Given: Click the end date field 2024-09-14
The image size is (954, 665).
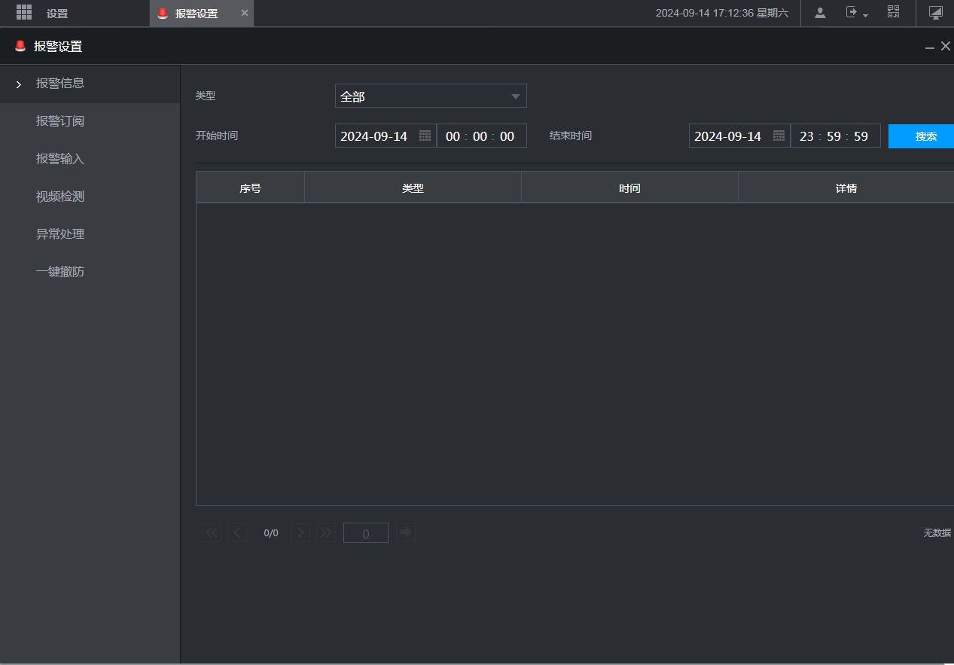Looking at the screenshot, I should 739,136.
